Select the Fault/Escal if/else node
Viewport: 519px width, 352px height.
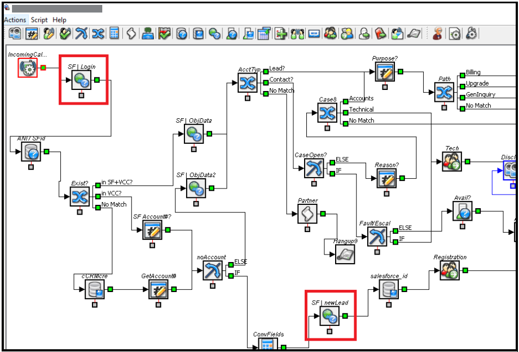point(378,236)
